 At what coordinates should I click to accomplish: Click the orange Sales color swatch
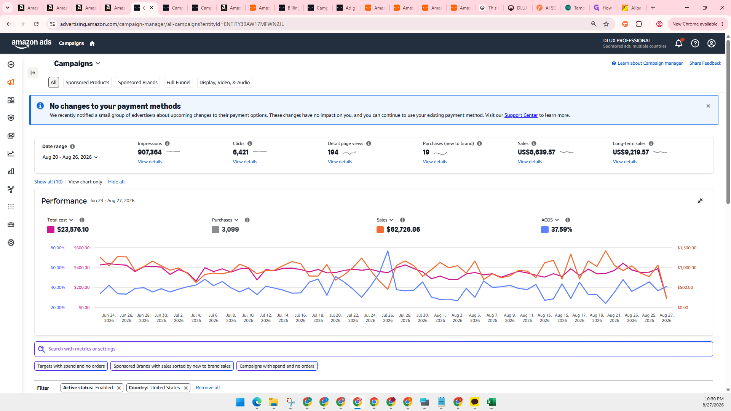click(380, 230)
